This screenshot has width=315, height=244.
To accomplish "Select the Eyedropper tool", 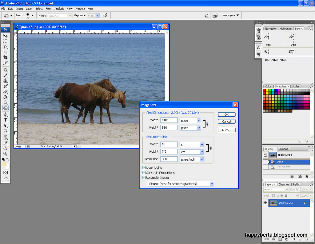I will (6, 143).
